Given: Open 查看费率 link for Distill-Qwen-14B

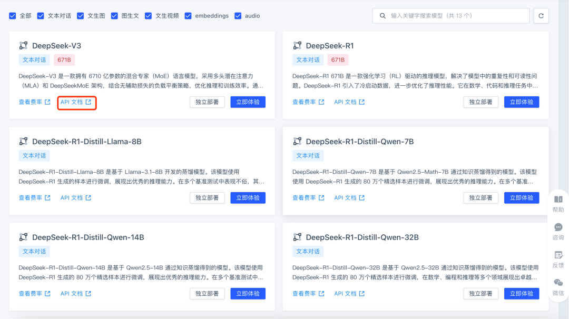Looking at the screenshot, I should pos(34,294).
